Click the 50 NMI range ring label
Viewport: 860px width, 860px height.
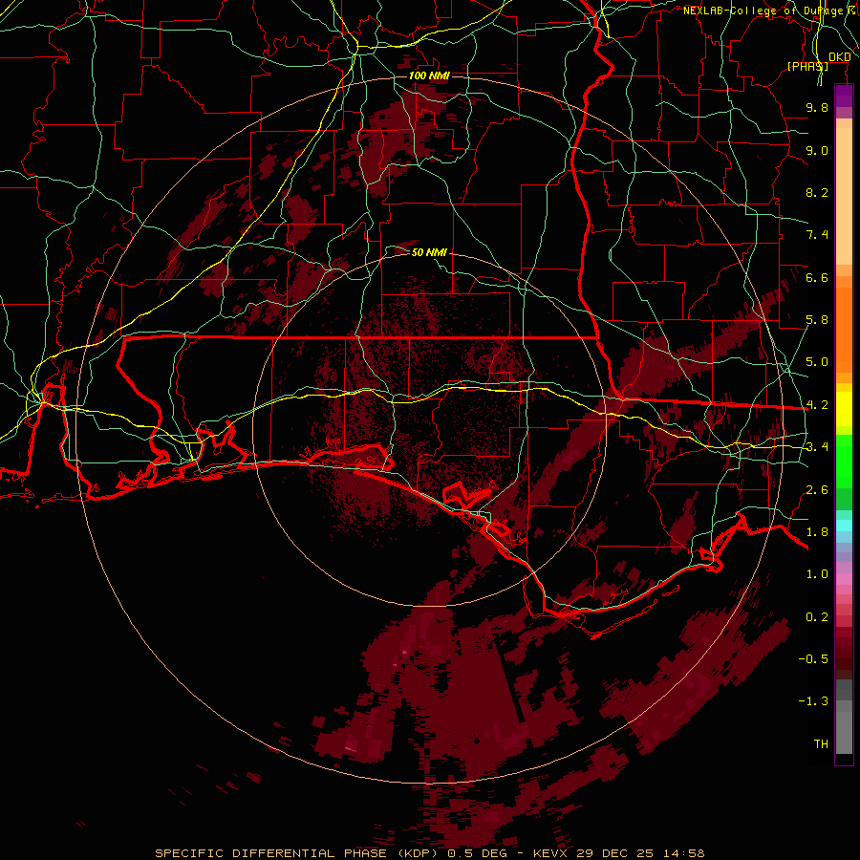(x=429, y=252)
